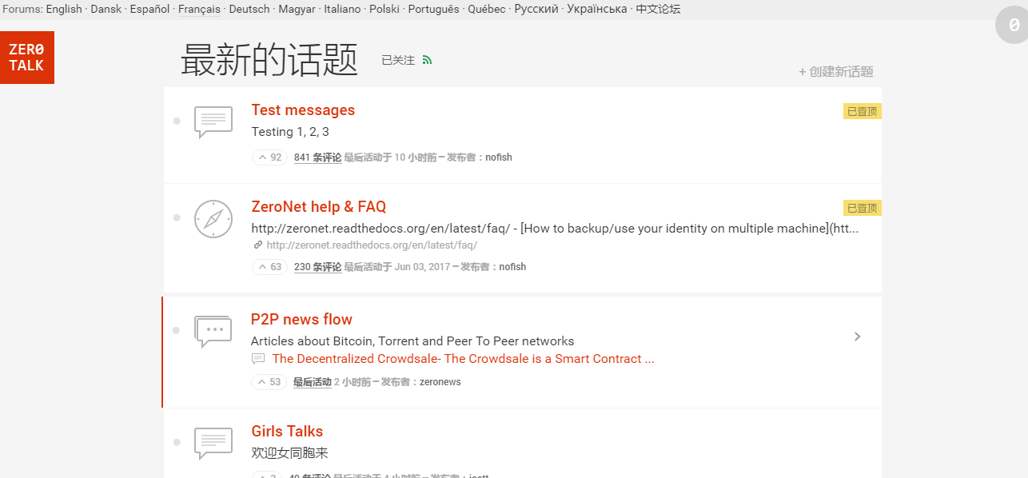This screenshot has height=478, width=1028.
Task: Open the small comment icon before Decentralized Crowdsale
Action: coord(258,359)
